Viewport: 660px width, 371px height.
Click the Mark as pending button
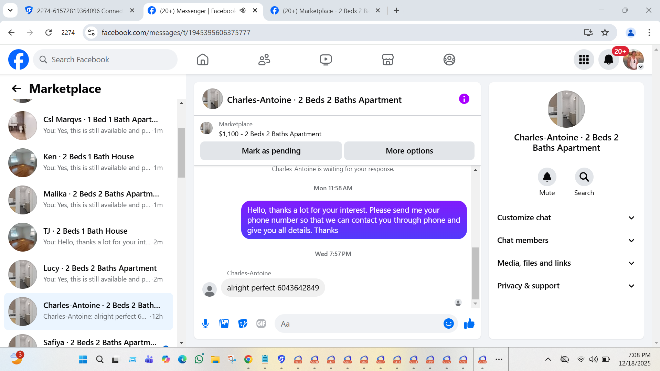(271, 151)
